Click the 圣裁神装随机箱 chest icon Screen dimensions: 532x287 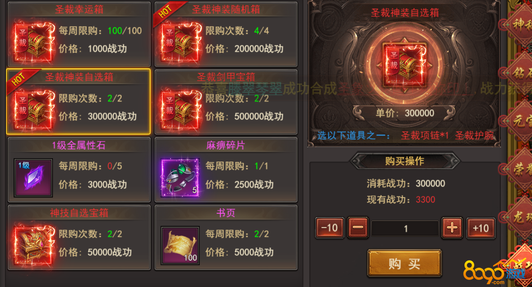(x=181, y=43)
